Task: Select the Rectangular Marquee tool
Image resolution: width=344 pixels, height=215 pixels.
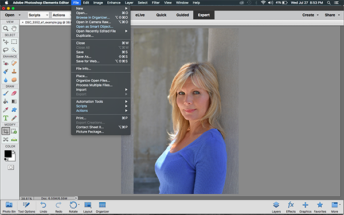Action: coord(14,42)
